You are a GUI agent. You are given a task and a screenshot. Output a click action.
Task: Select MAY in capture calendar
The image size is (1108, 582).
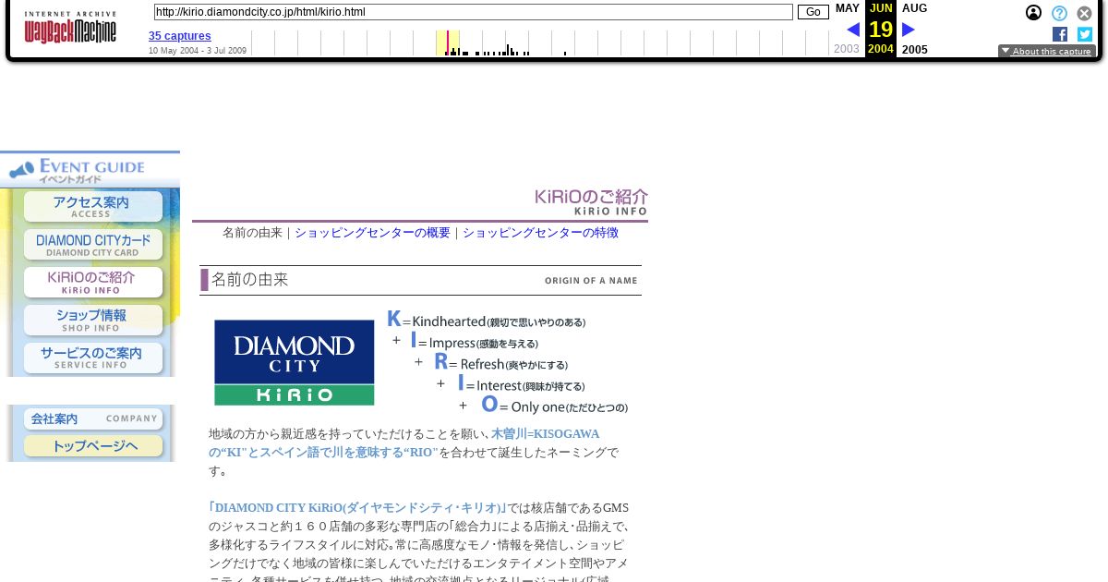click(x=848, y=8)
